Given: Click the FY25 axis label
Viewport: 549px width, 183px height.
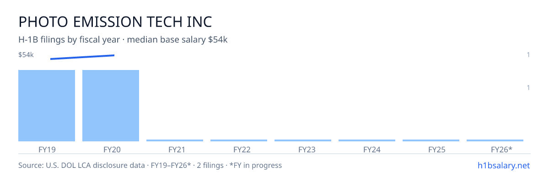Looking at the screenshot, I should tap(437, 150).
